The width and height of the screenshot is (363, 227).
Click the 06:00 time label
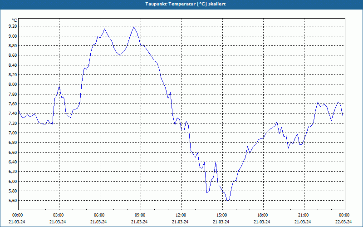pyautogui.click(x=100, y=215)
